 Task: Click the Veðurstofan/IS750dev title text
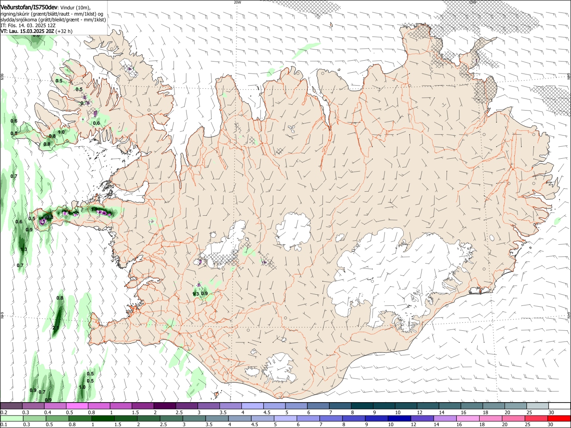(29, 8)
